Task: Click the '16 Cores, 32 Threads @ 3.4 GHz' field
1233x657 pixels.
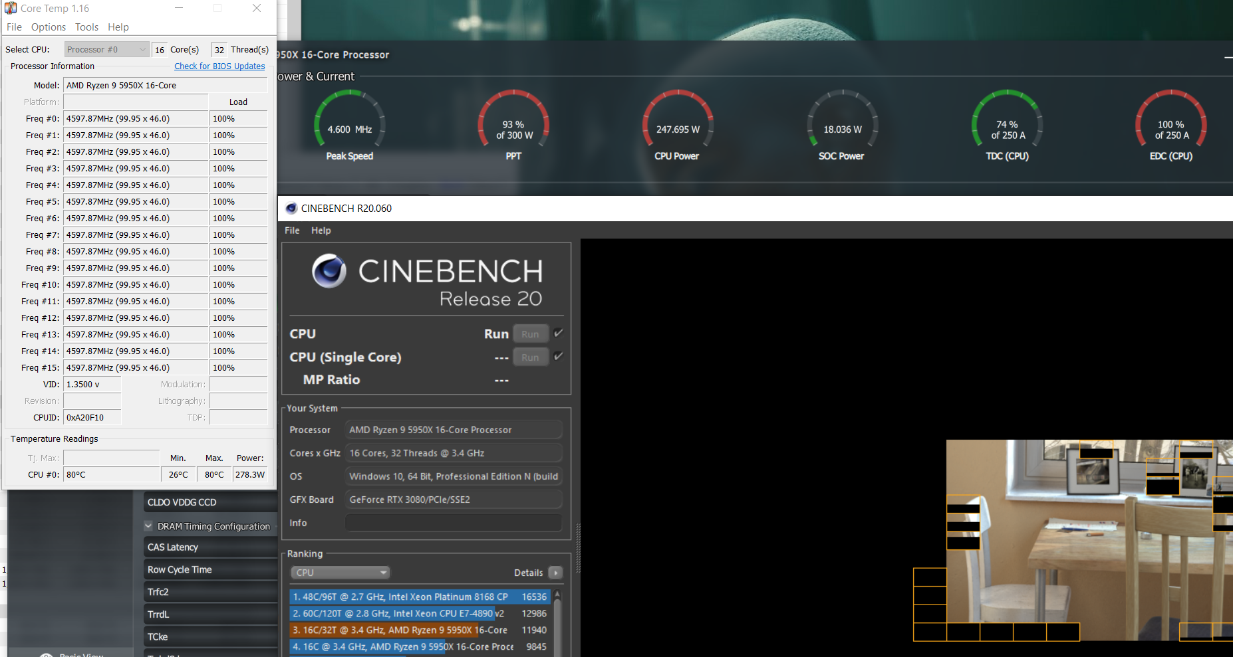Action: [454, 453]
